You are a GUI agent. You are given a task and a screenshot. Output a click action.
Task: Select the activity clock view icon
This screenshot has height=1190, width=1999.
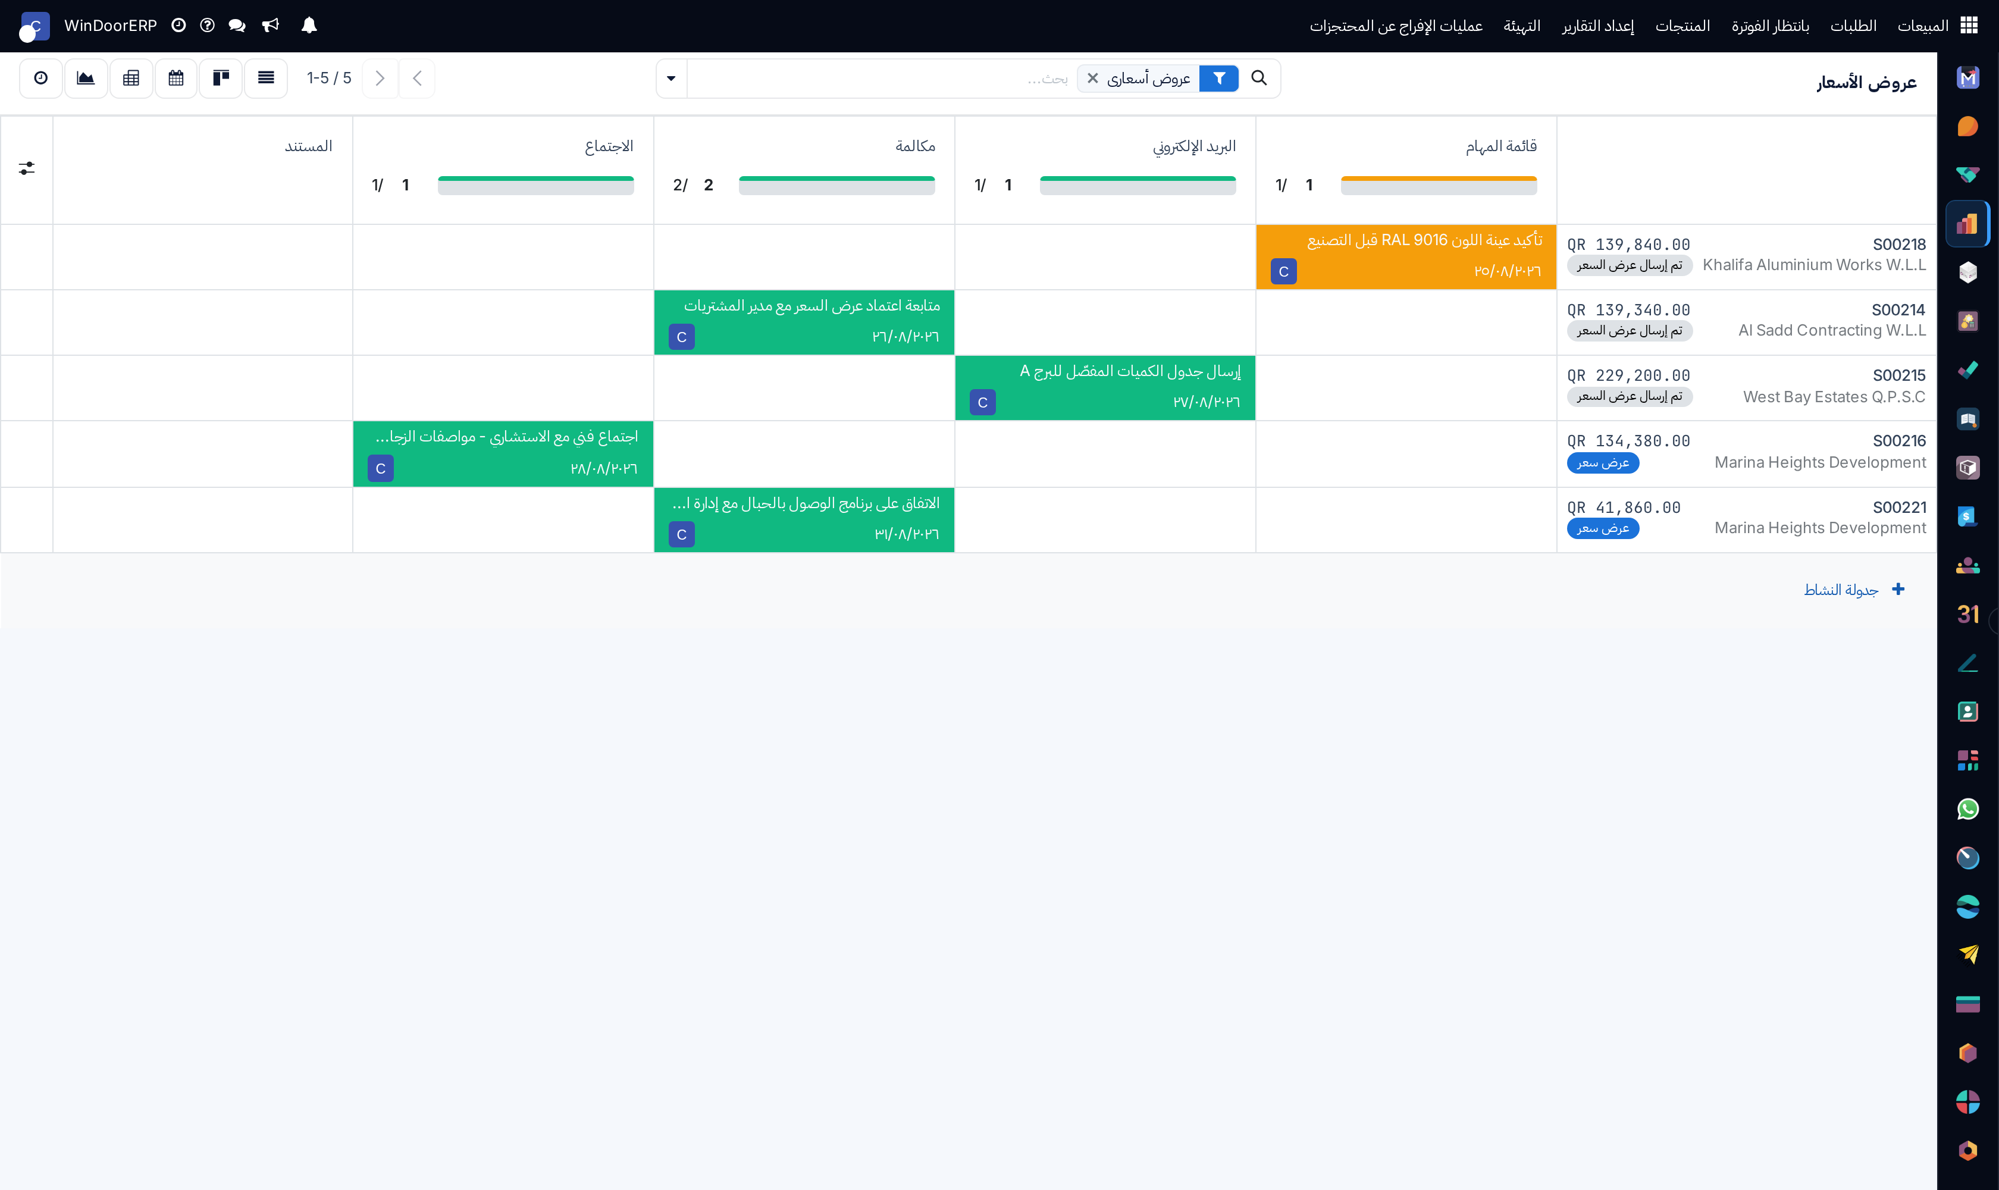pos(41,78)
